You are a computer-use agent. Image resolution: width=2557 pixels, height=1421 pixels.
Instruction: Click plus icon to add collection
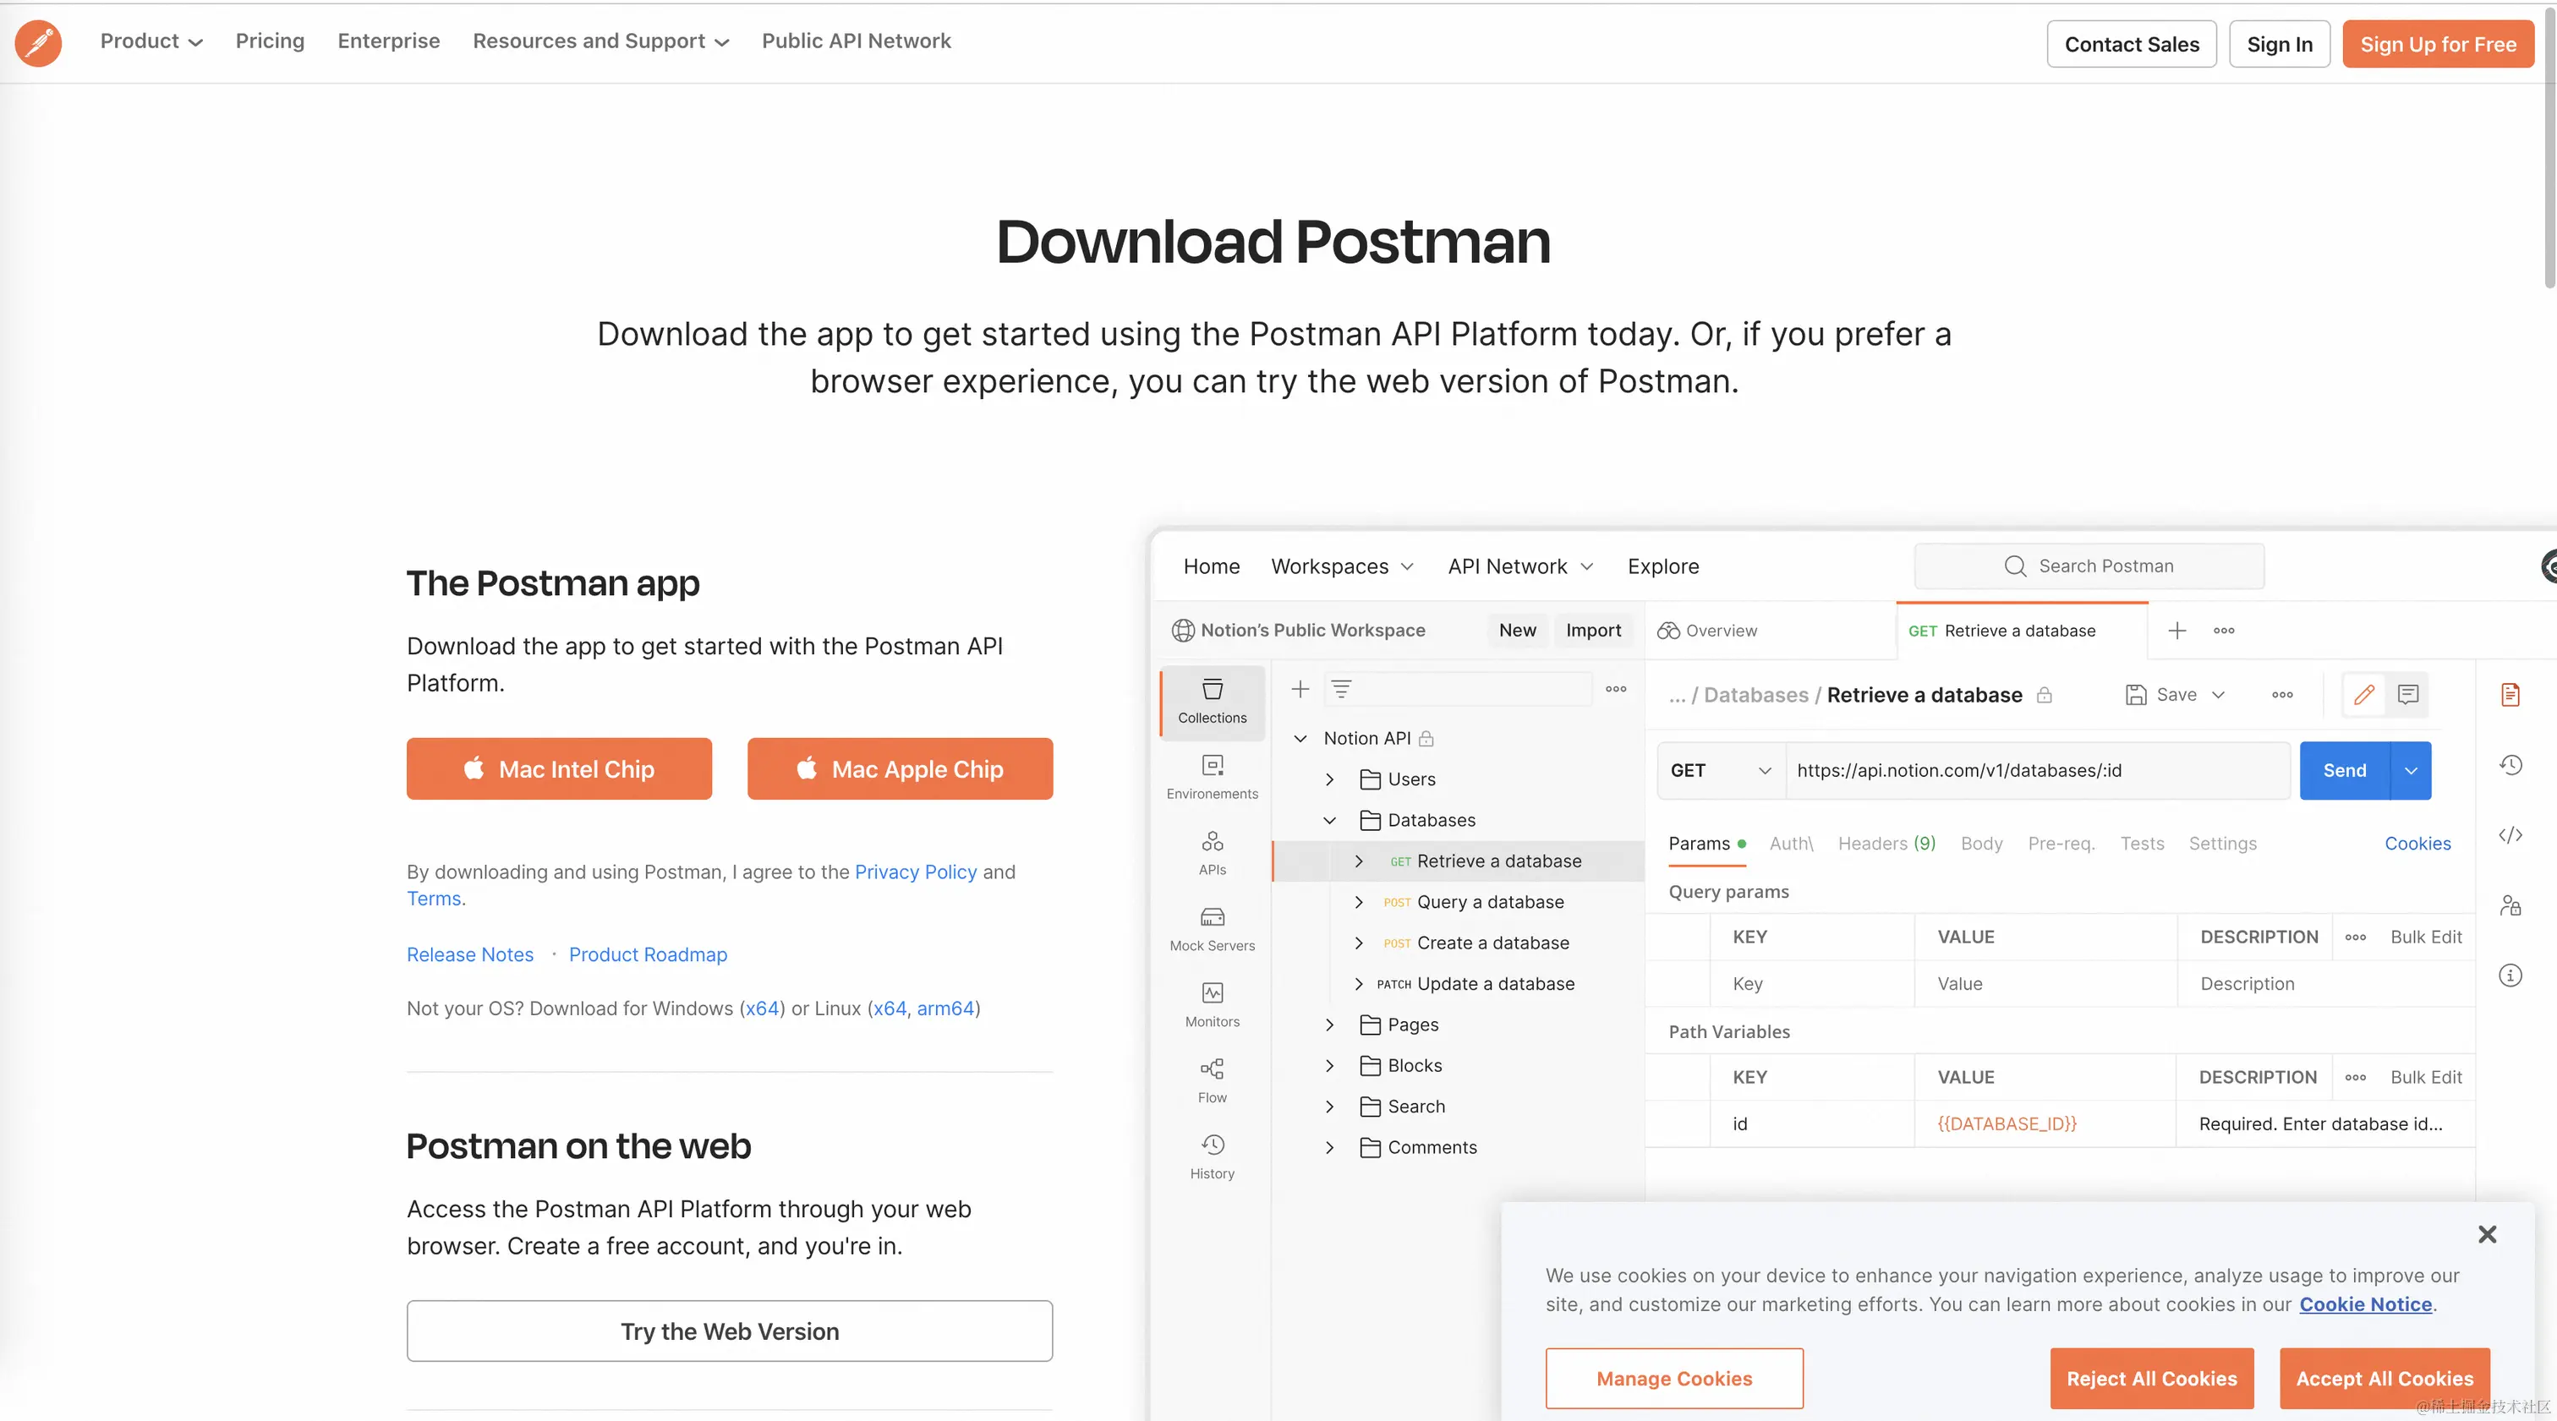[1300, 689]
